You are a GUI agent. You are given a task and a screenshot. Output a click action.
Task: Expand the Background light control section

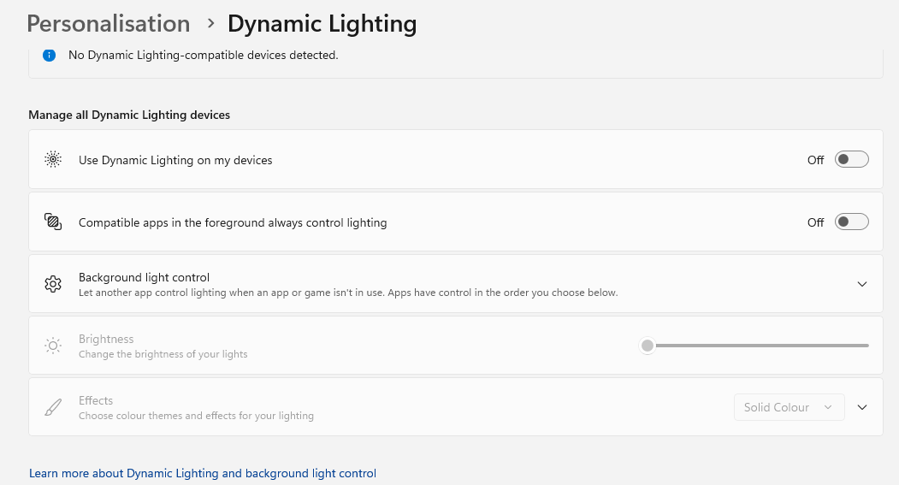click(x=861, y=284)
